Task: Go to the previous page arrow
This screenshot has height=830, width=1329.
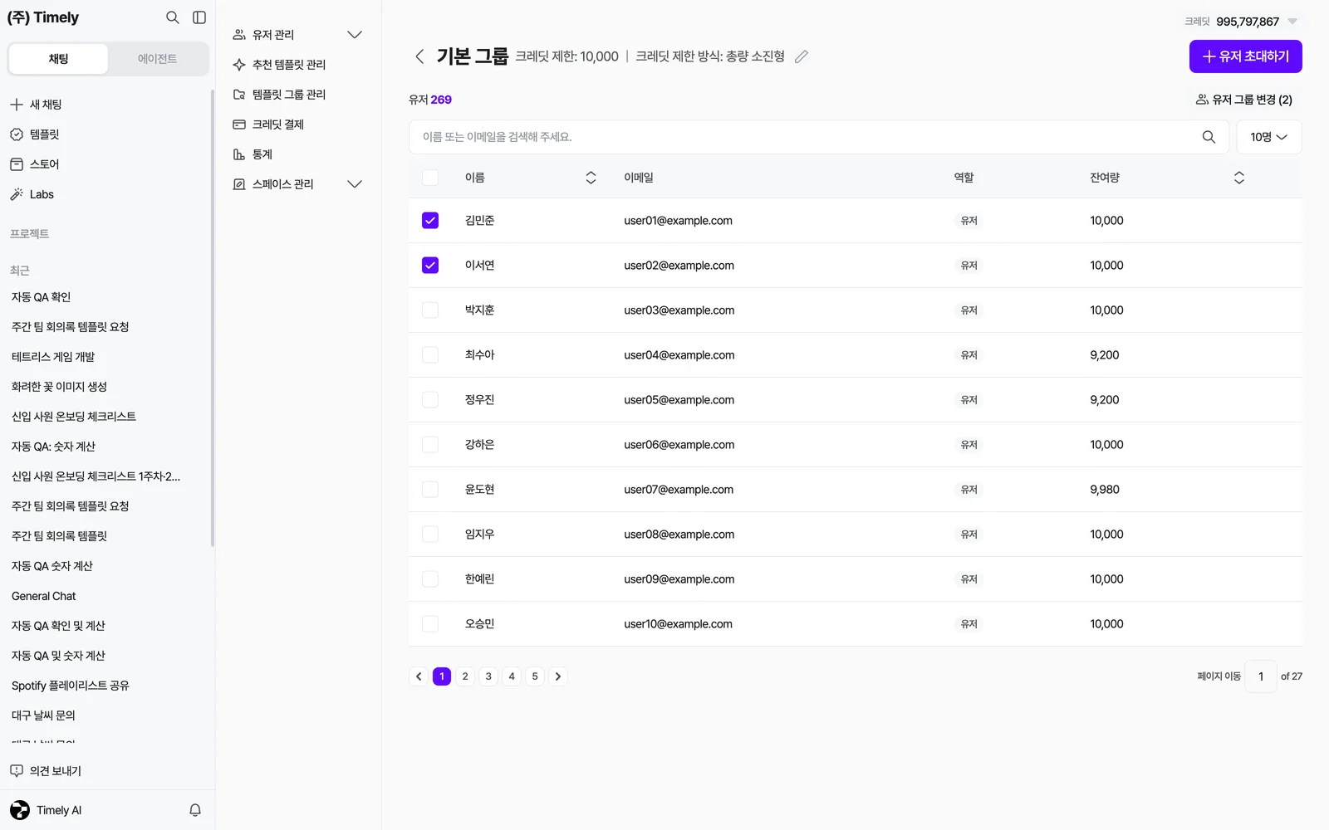Action: click(419, 676)
